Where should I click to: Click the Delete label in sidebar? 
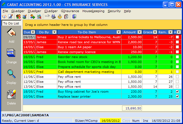(12, 103)
